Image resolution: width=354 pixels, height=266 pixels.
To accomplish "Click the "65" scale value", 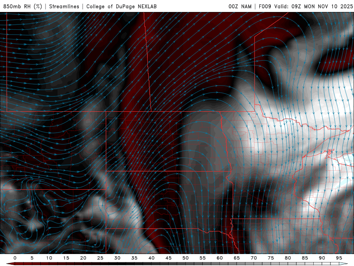I will coord(237,258).
